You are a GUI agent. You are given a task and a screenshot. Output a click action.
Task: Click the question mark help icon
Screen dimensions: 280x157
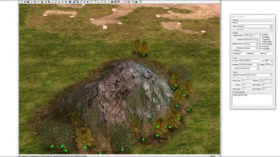(140, 2)
